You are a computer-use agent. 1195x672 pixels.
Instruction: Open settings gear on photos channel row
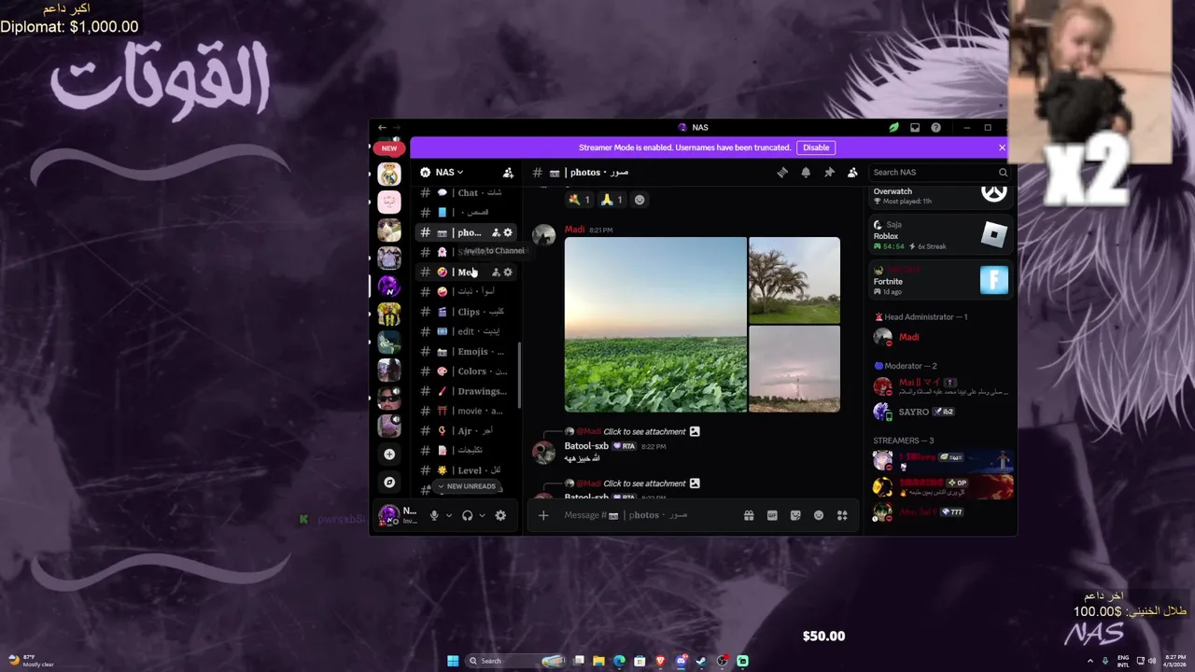[x=508, y=232]
